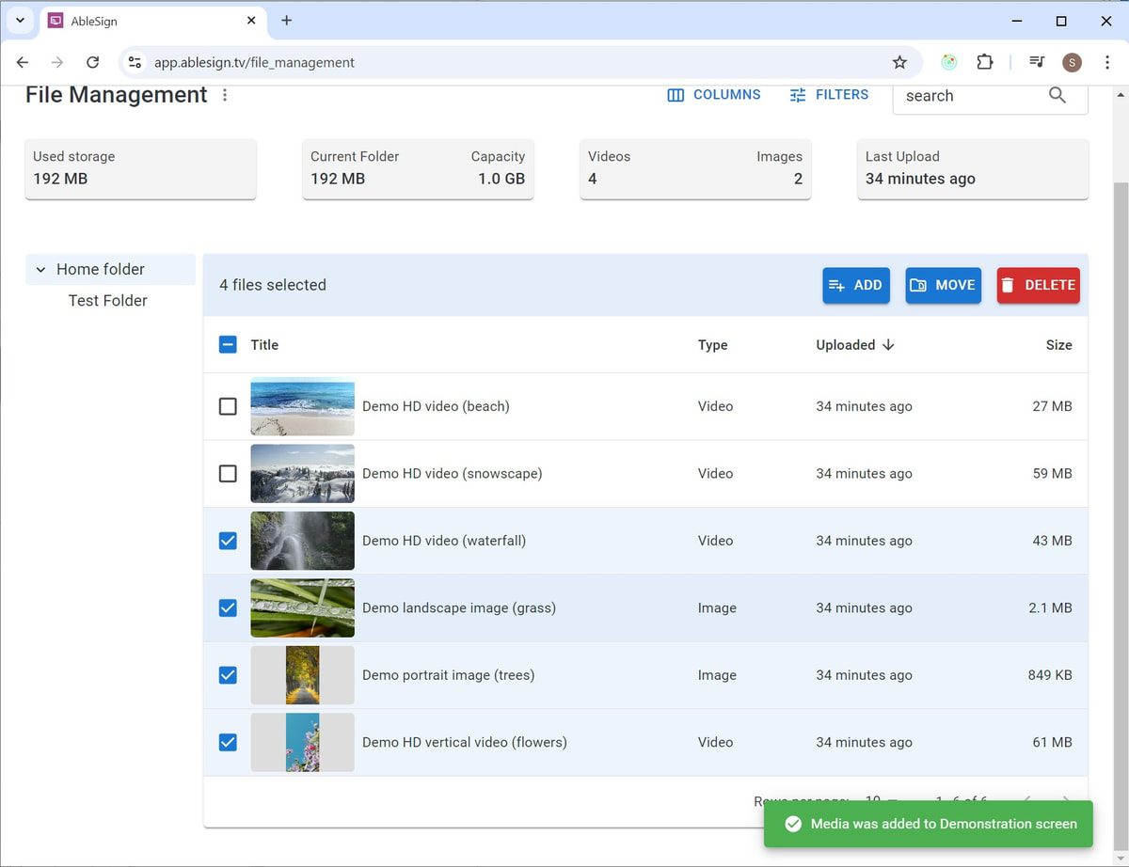Open the Filters icon
Image resolution: width=1129 pixels, height=867 pixels.
pyautogui.click(x=797, y=94)
